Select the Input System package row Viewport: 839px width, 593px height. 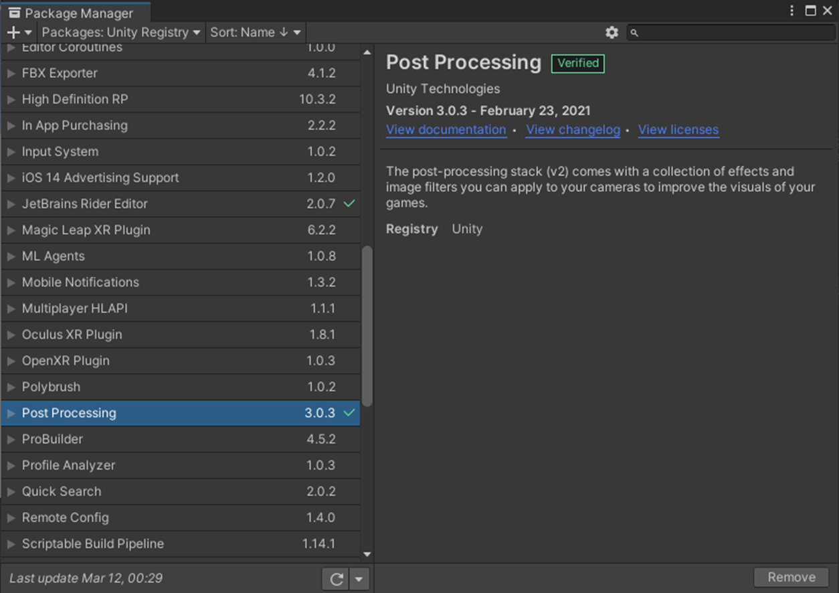pyautogui.click(x=180, y=151)
